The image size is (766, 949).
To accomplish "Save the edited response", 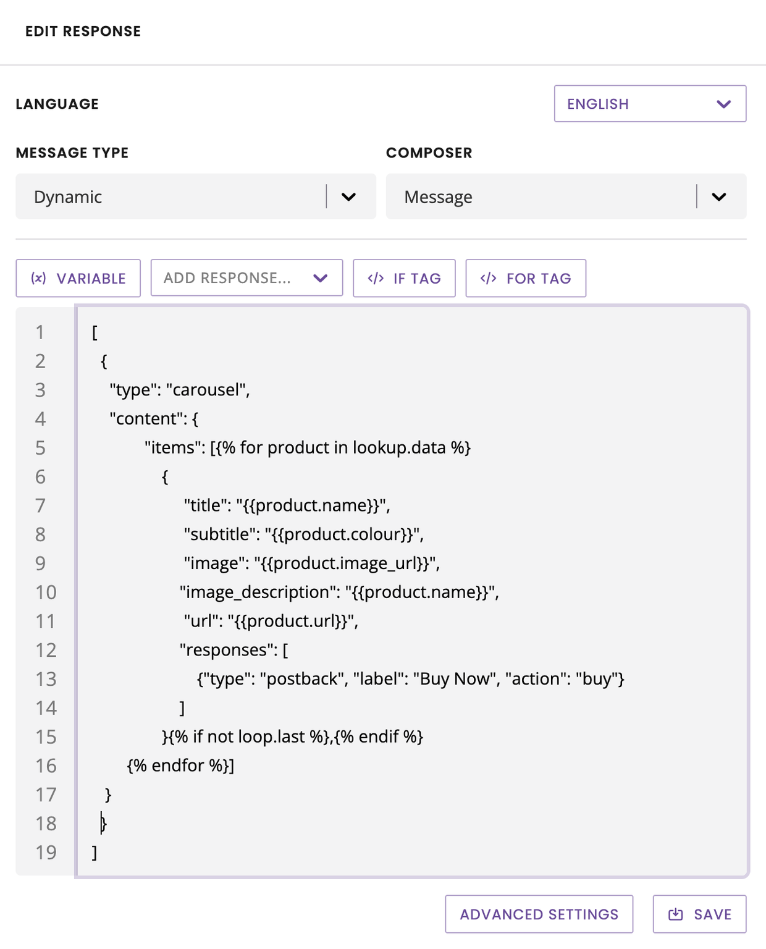I will [699, 914].
